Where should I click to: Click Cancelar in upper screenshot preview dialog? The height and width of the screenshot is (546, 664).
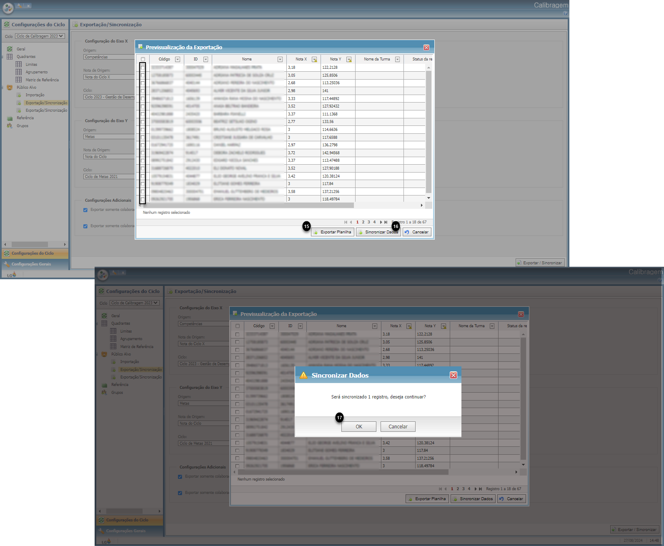point(417,232)
